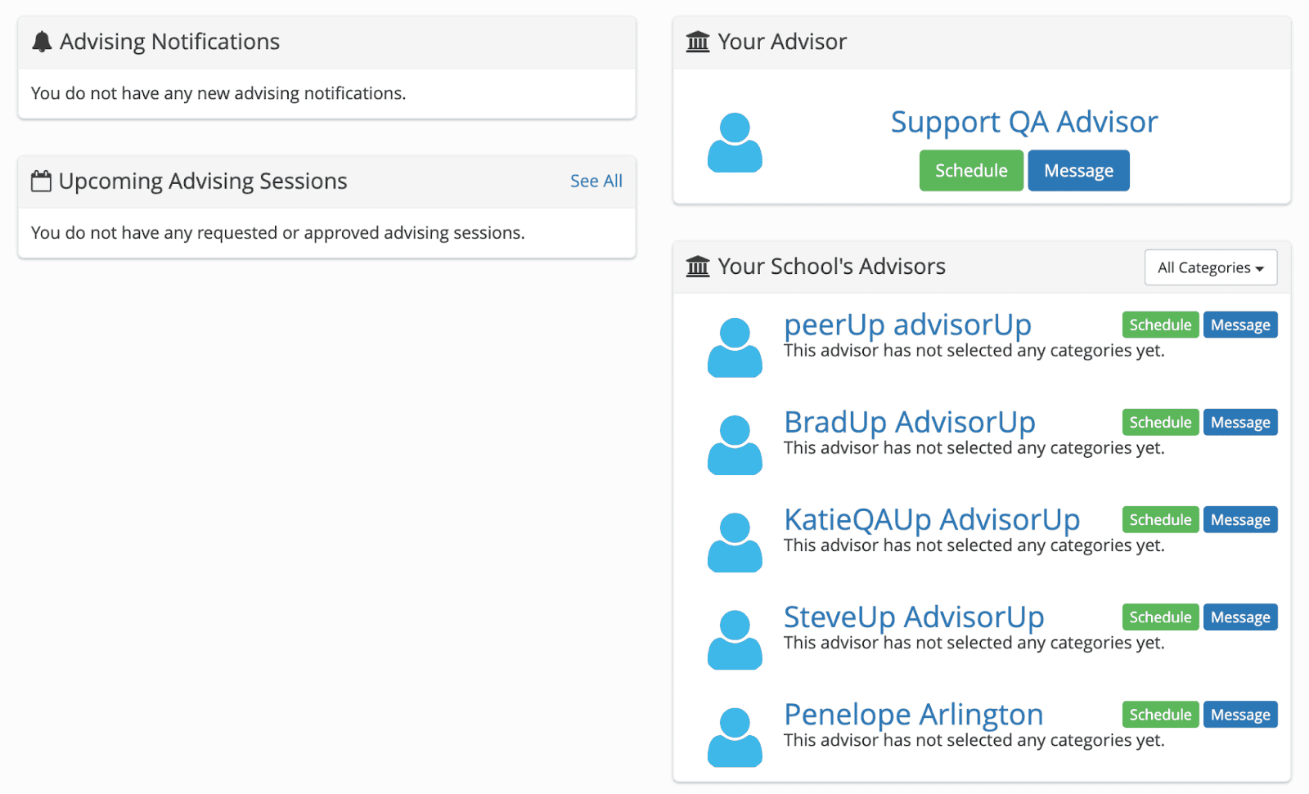Open See All upcoming advising sessions

pos(596,181)
